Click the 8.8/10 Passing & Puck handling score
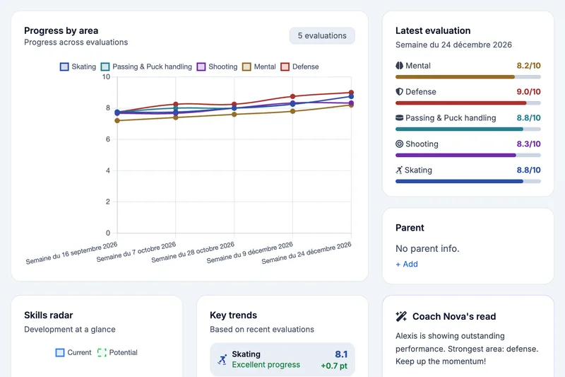Screen dimensions: 565x377 click(528, 117)
